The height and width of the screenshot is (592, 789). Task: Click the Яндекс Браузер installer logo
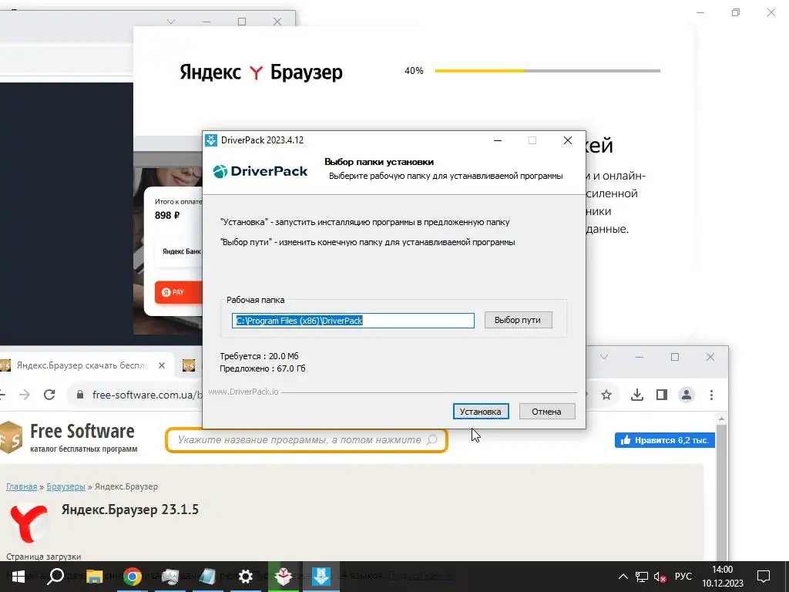pos(261,72)
